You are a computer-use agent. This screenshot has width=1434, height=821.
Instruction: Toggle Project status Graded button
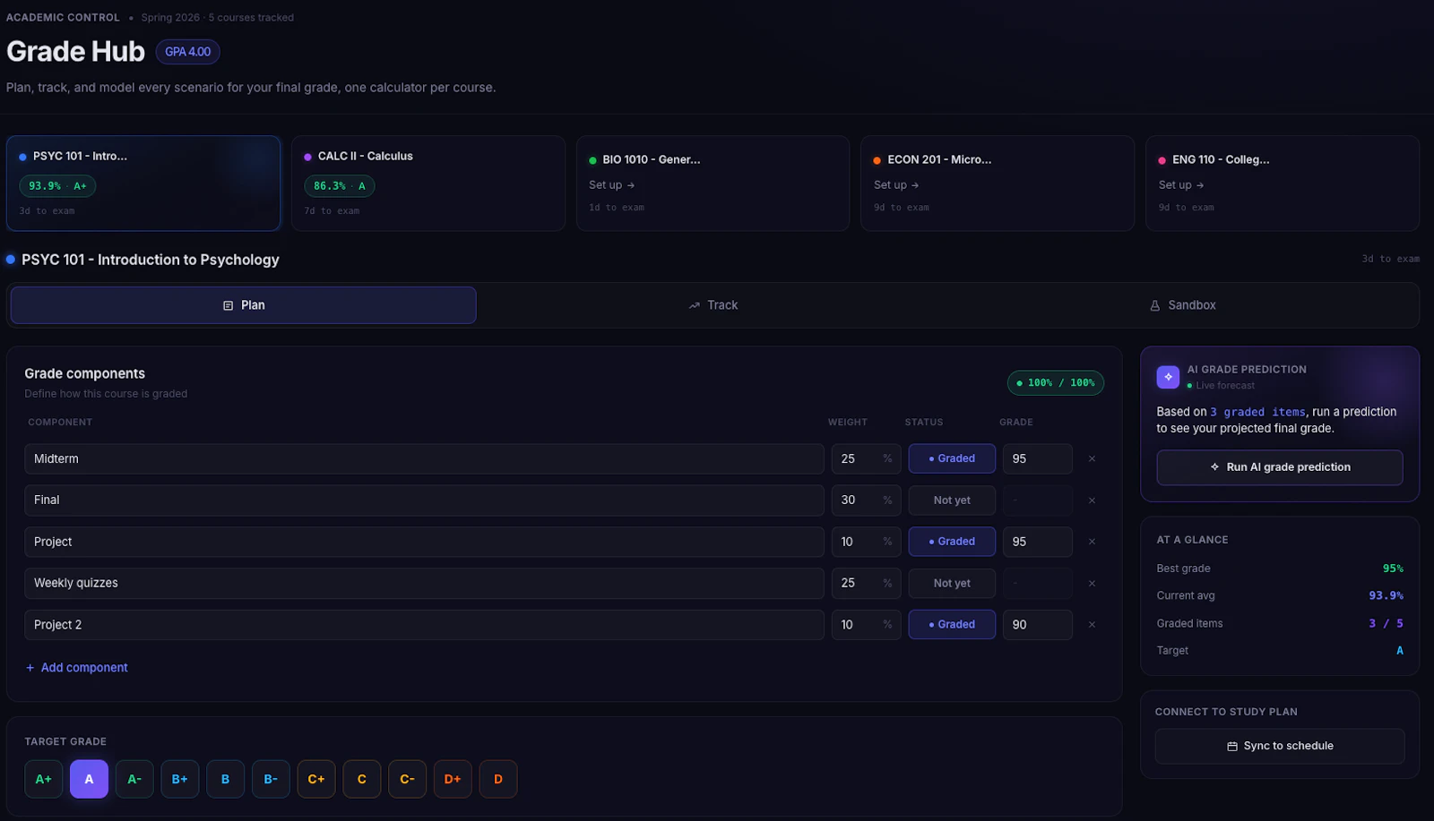coord(952,542)
